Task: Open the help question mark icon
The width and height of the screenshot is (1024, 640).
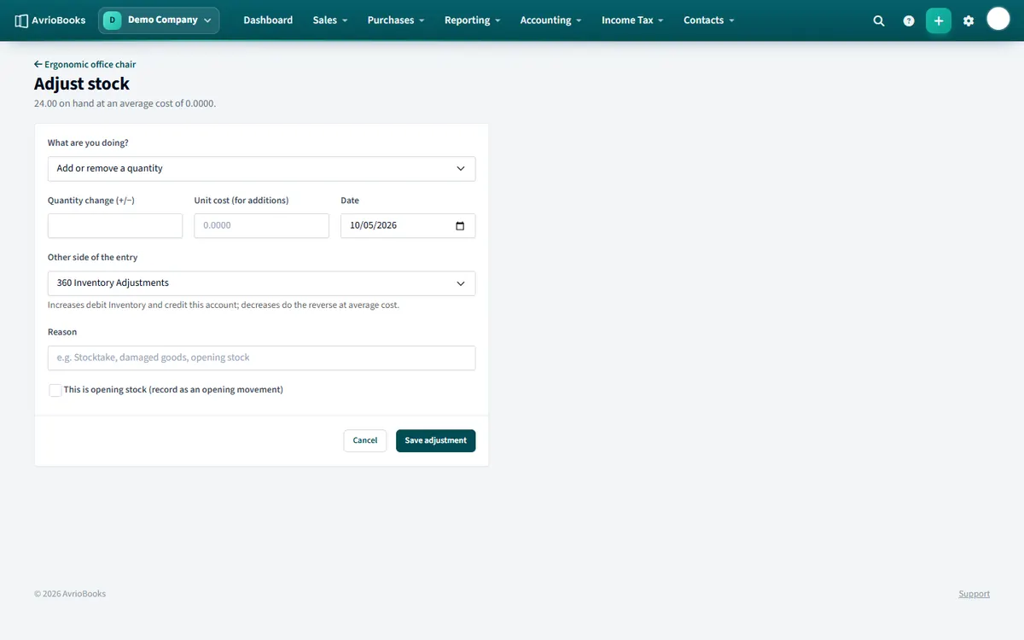Action: point(909,20)
